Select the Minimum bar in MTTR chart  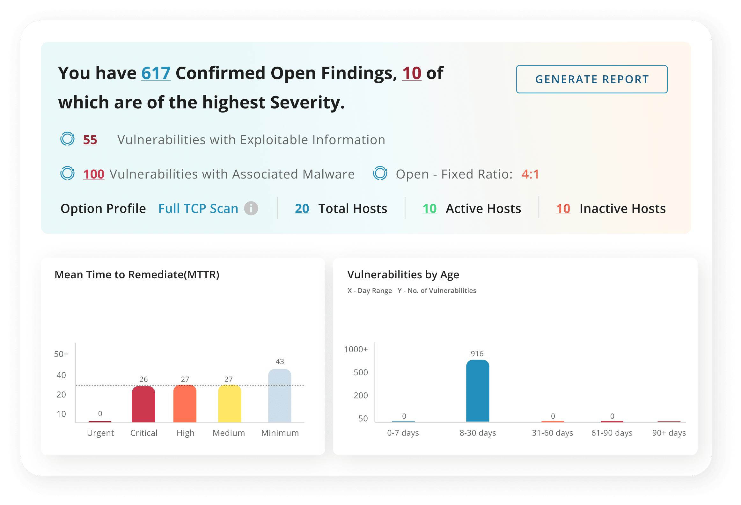pos(280,396)
